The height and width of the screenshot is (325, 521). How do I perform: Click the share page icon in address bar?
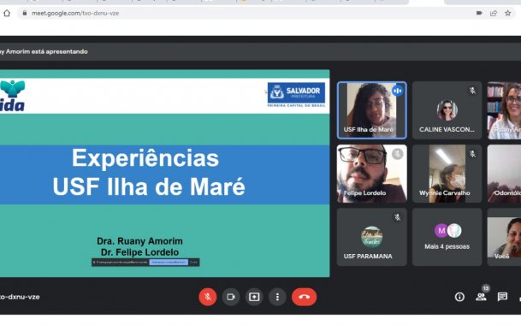[x=494, y=14]
